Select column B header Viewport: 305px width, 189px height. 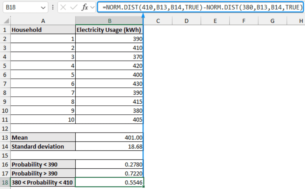(110, 21)
